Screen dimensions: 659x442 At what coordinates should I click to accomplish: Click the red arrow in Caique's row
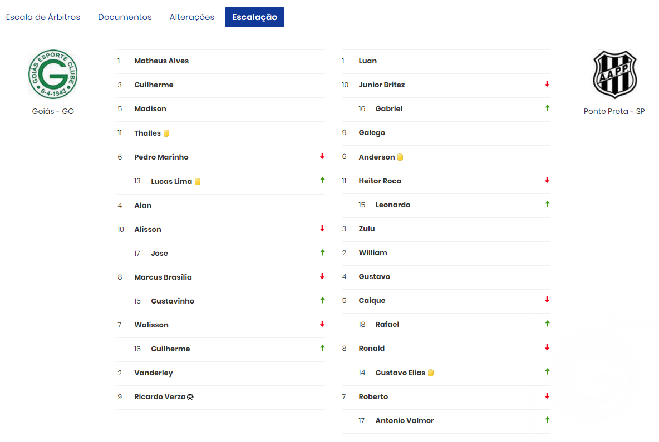point(547,300)
